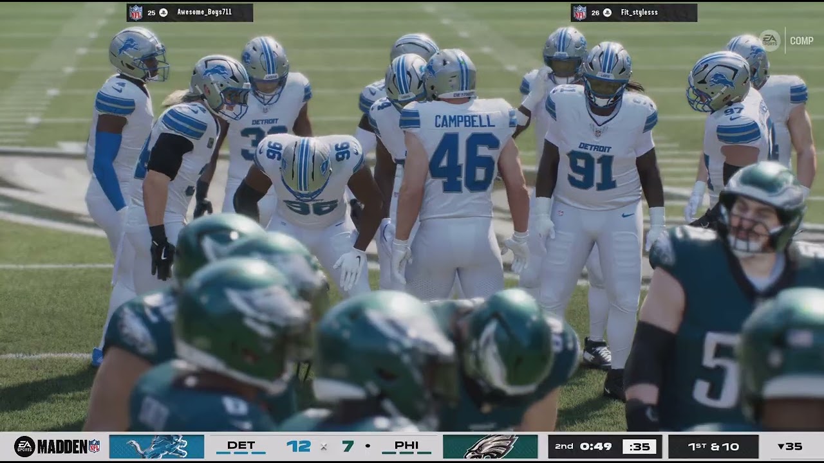The height and width of the screenshot is (463, 824).
Task: Select the Fit_stylesss player name
Action: click(639, 12)
